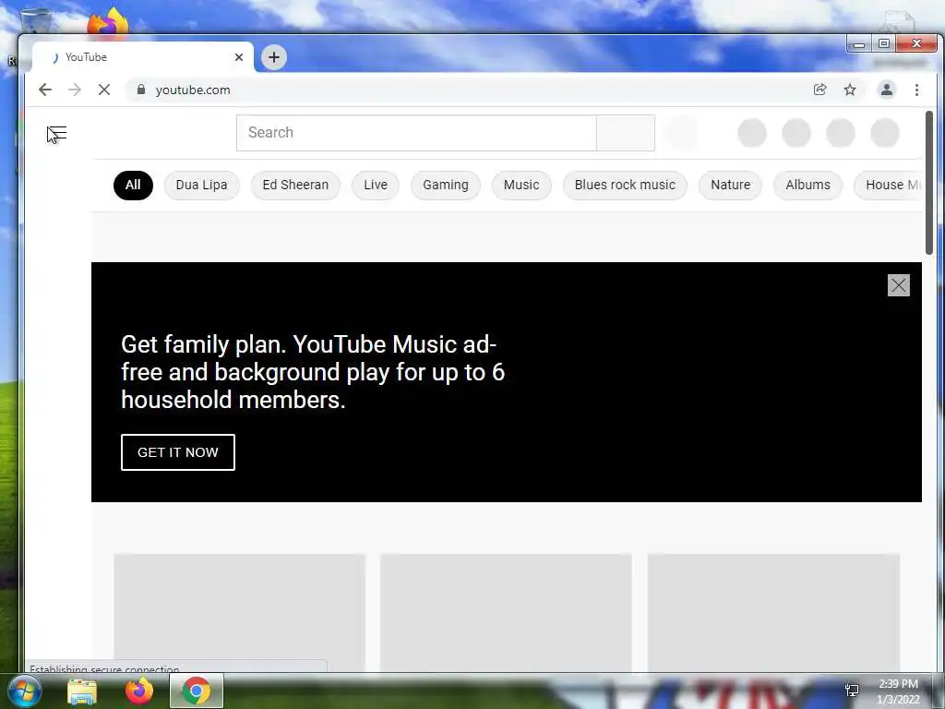Click the third loading video thumbnail
This screenshot has width=945, height=709.
773,612
